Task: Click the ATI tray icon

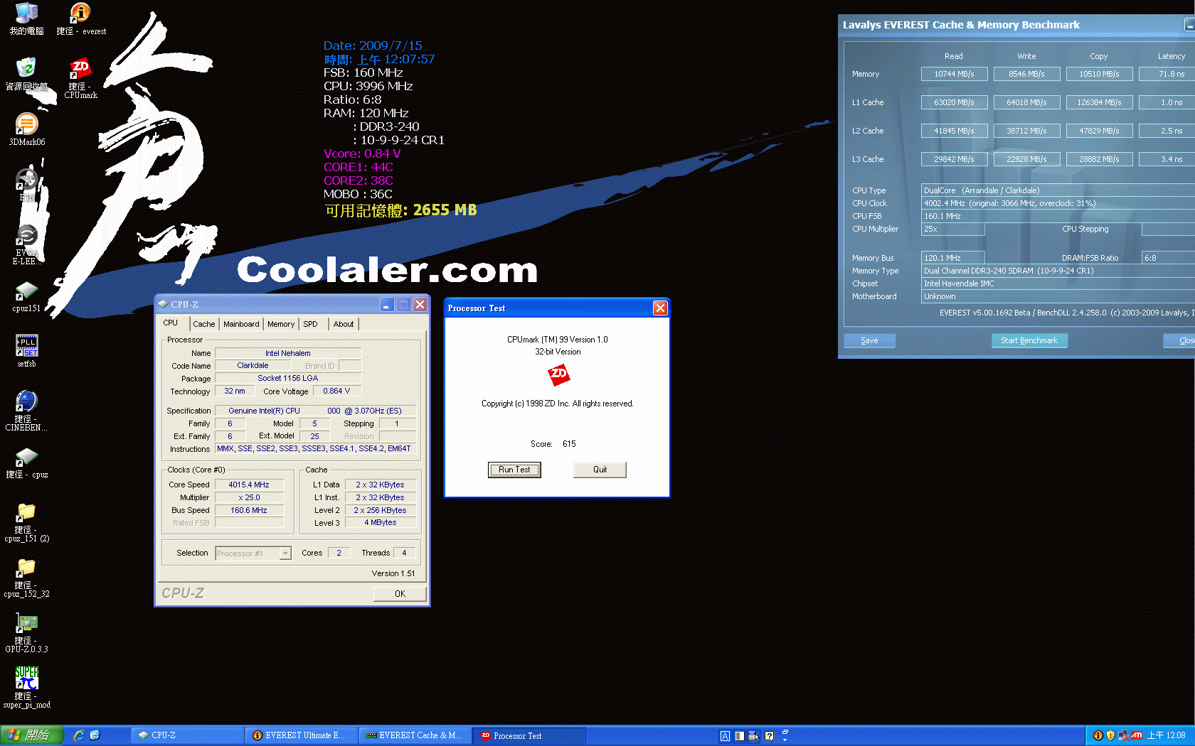Action: coord(1137,735)
